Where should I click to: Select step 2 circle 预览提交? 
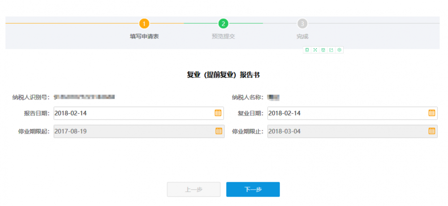click(x=223, y=23)
